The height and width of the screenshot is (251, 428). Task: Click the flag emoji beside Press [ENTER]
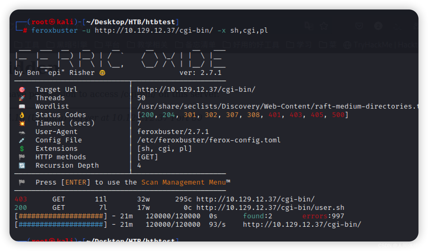pos(22,182)
